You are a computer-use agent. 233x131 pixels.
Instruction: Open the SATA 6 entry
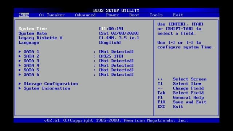coord(31,75)
